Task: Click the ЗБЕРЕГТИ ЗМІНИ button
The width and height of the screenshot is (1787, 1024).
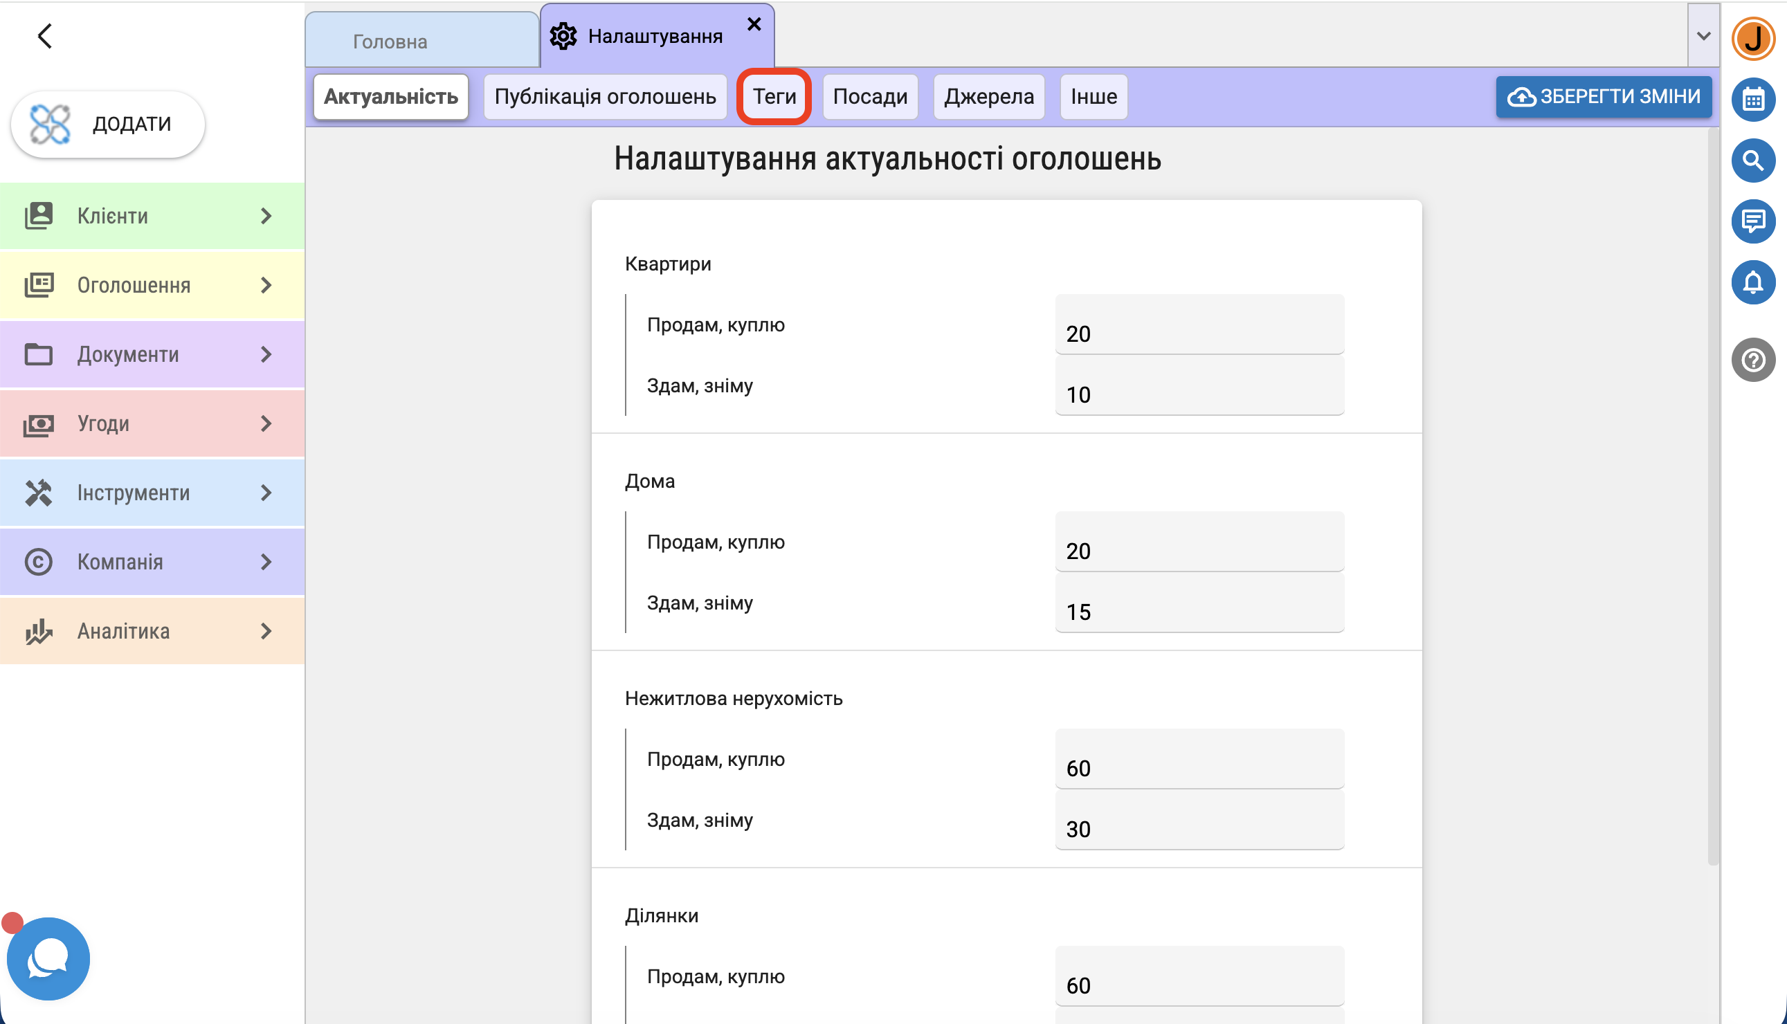Action: click(1603, 96)
